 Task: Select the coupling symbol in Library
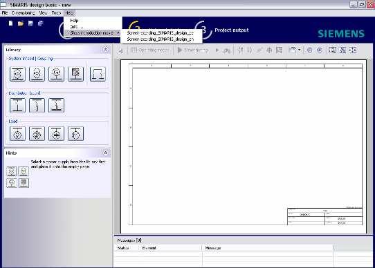[98, 74]
